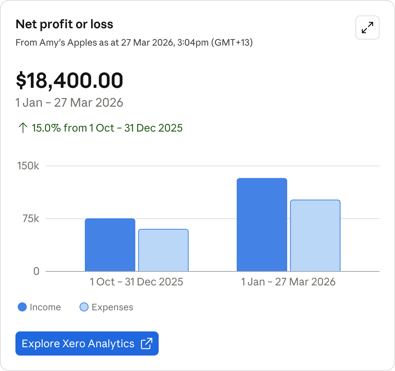Image resolution: width=395 pixels, height=371 pixels.
Task: Click the 'From Amy's Apples' timestamp subtitle
Action: click(x=134, y=42)
